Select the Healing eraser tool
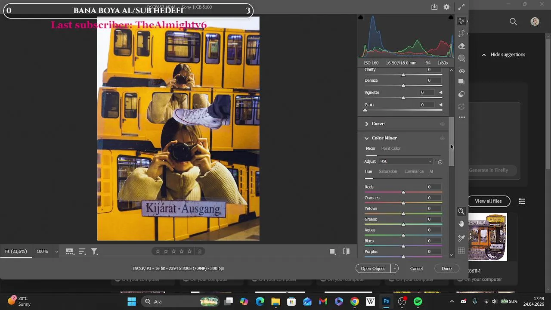 click(x=461, y=46)
